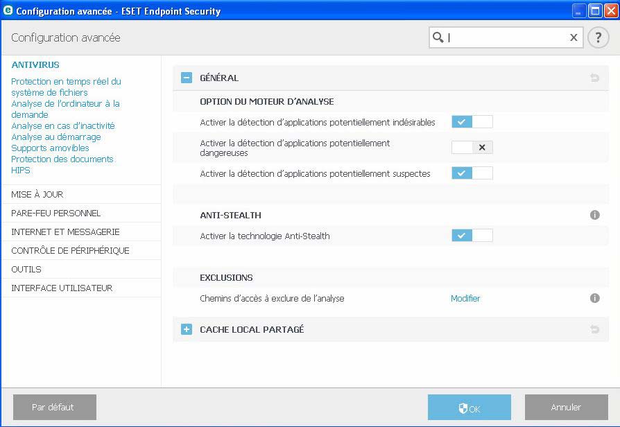Image resolution: width=620 pixels, height=427 pixels.
Task: Open Analyse en cas d'inactivité
Action: (63, 125)
